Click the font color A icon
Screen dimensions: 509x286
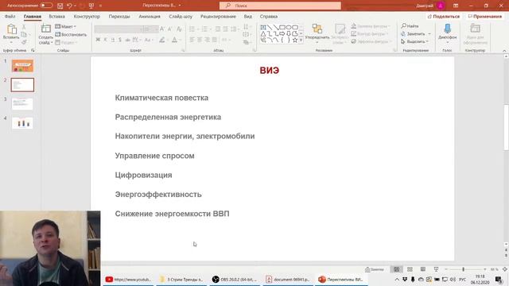(x=174, y=40)
